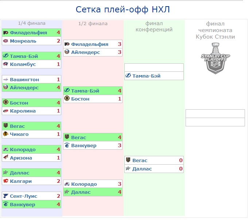Click the Arizona Coyotes logo icon

point(5,158)
